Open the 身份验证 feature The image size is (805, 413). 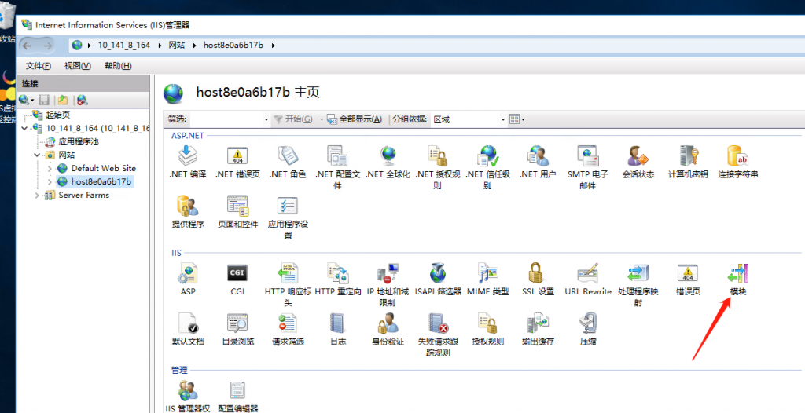(388, 329)
